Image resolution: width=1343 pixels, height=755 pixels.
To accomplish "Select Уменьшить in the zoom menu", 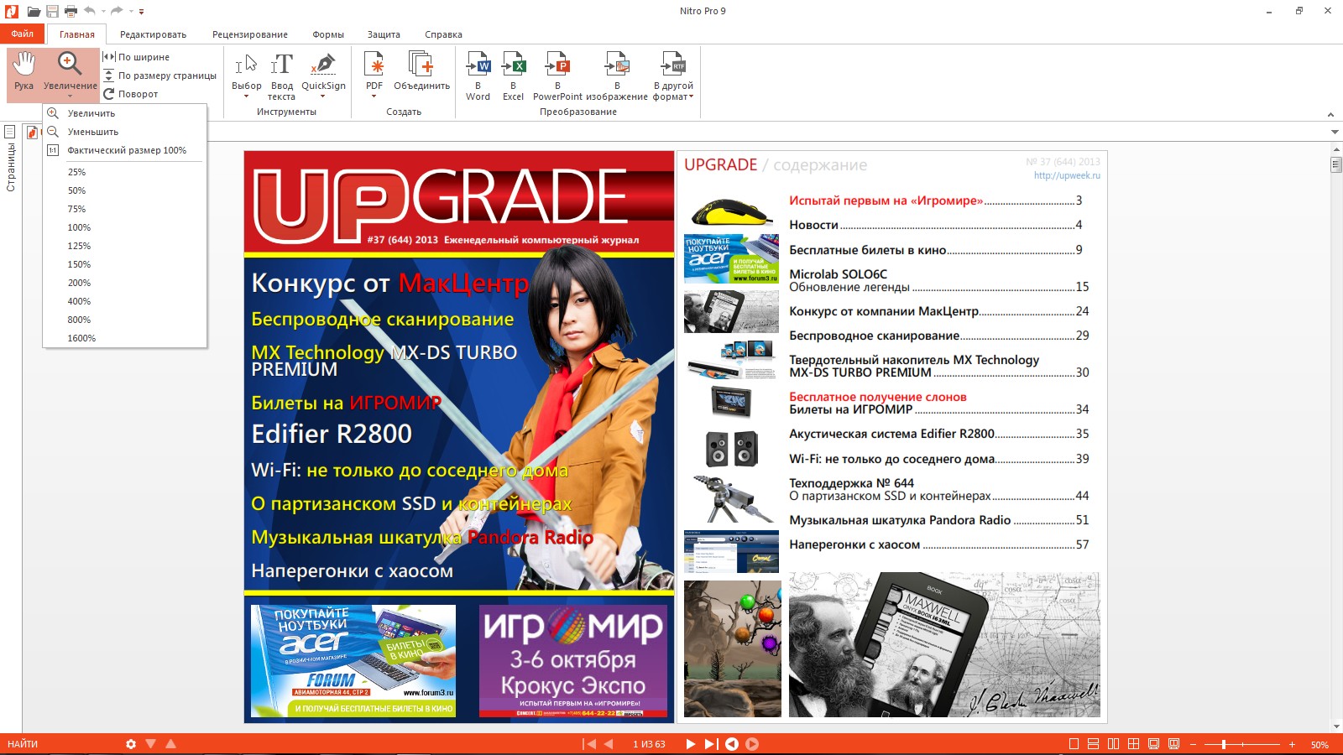I will tap(125, 132).
